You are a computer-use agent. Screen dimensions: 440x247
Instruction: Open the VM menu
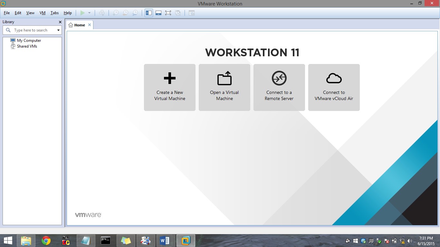[x=42, y=13]
